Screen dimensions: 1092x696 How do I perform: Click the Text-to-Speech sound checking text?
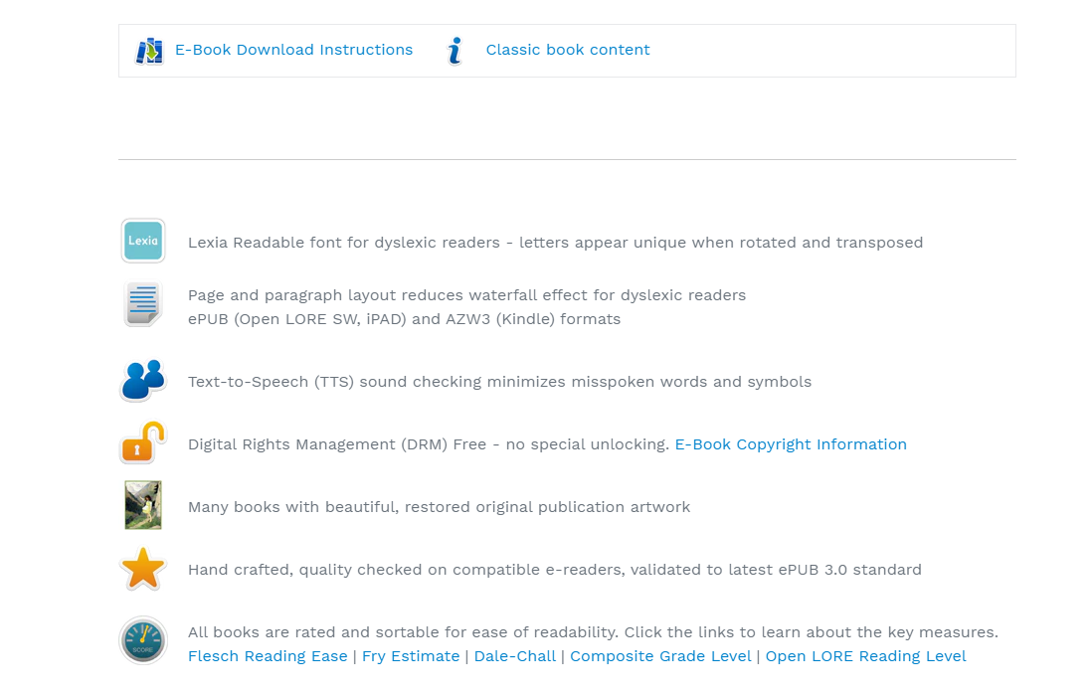[499, 382]
